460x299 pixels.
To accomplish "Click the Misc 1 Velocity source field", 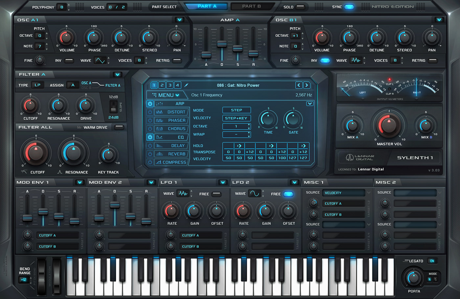I will [x=343, y=193].
